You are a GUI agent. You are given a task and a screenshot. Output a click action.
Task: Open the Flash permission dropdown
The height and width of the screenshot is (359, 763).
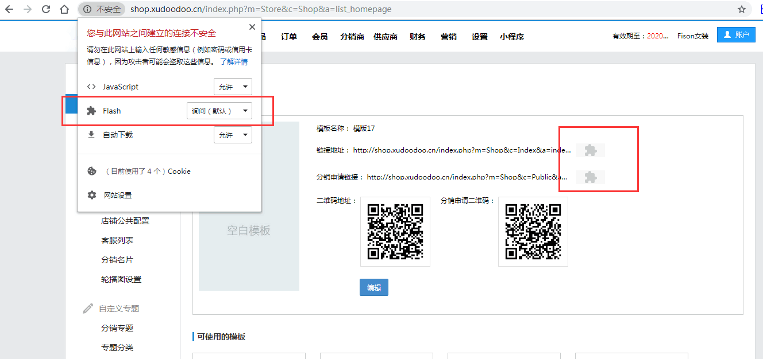(219, 111)
